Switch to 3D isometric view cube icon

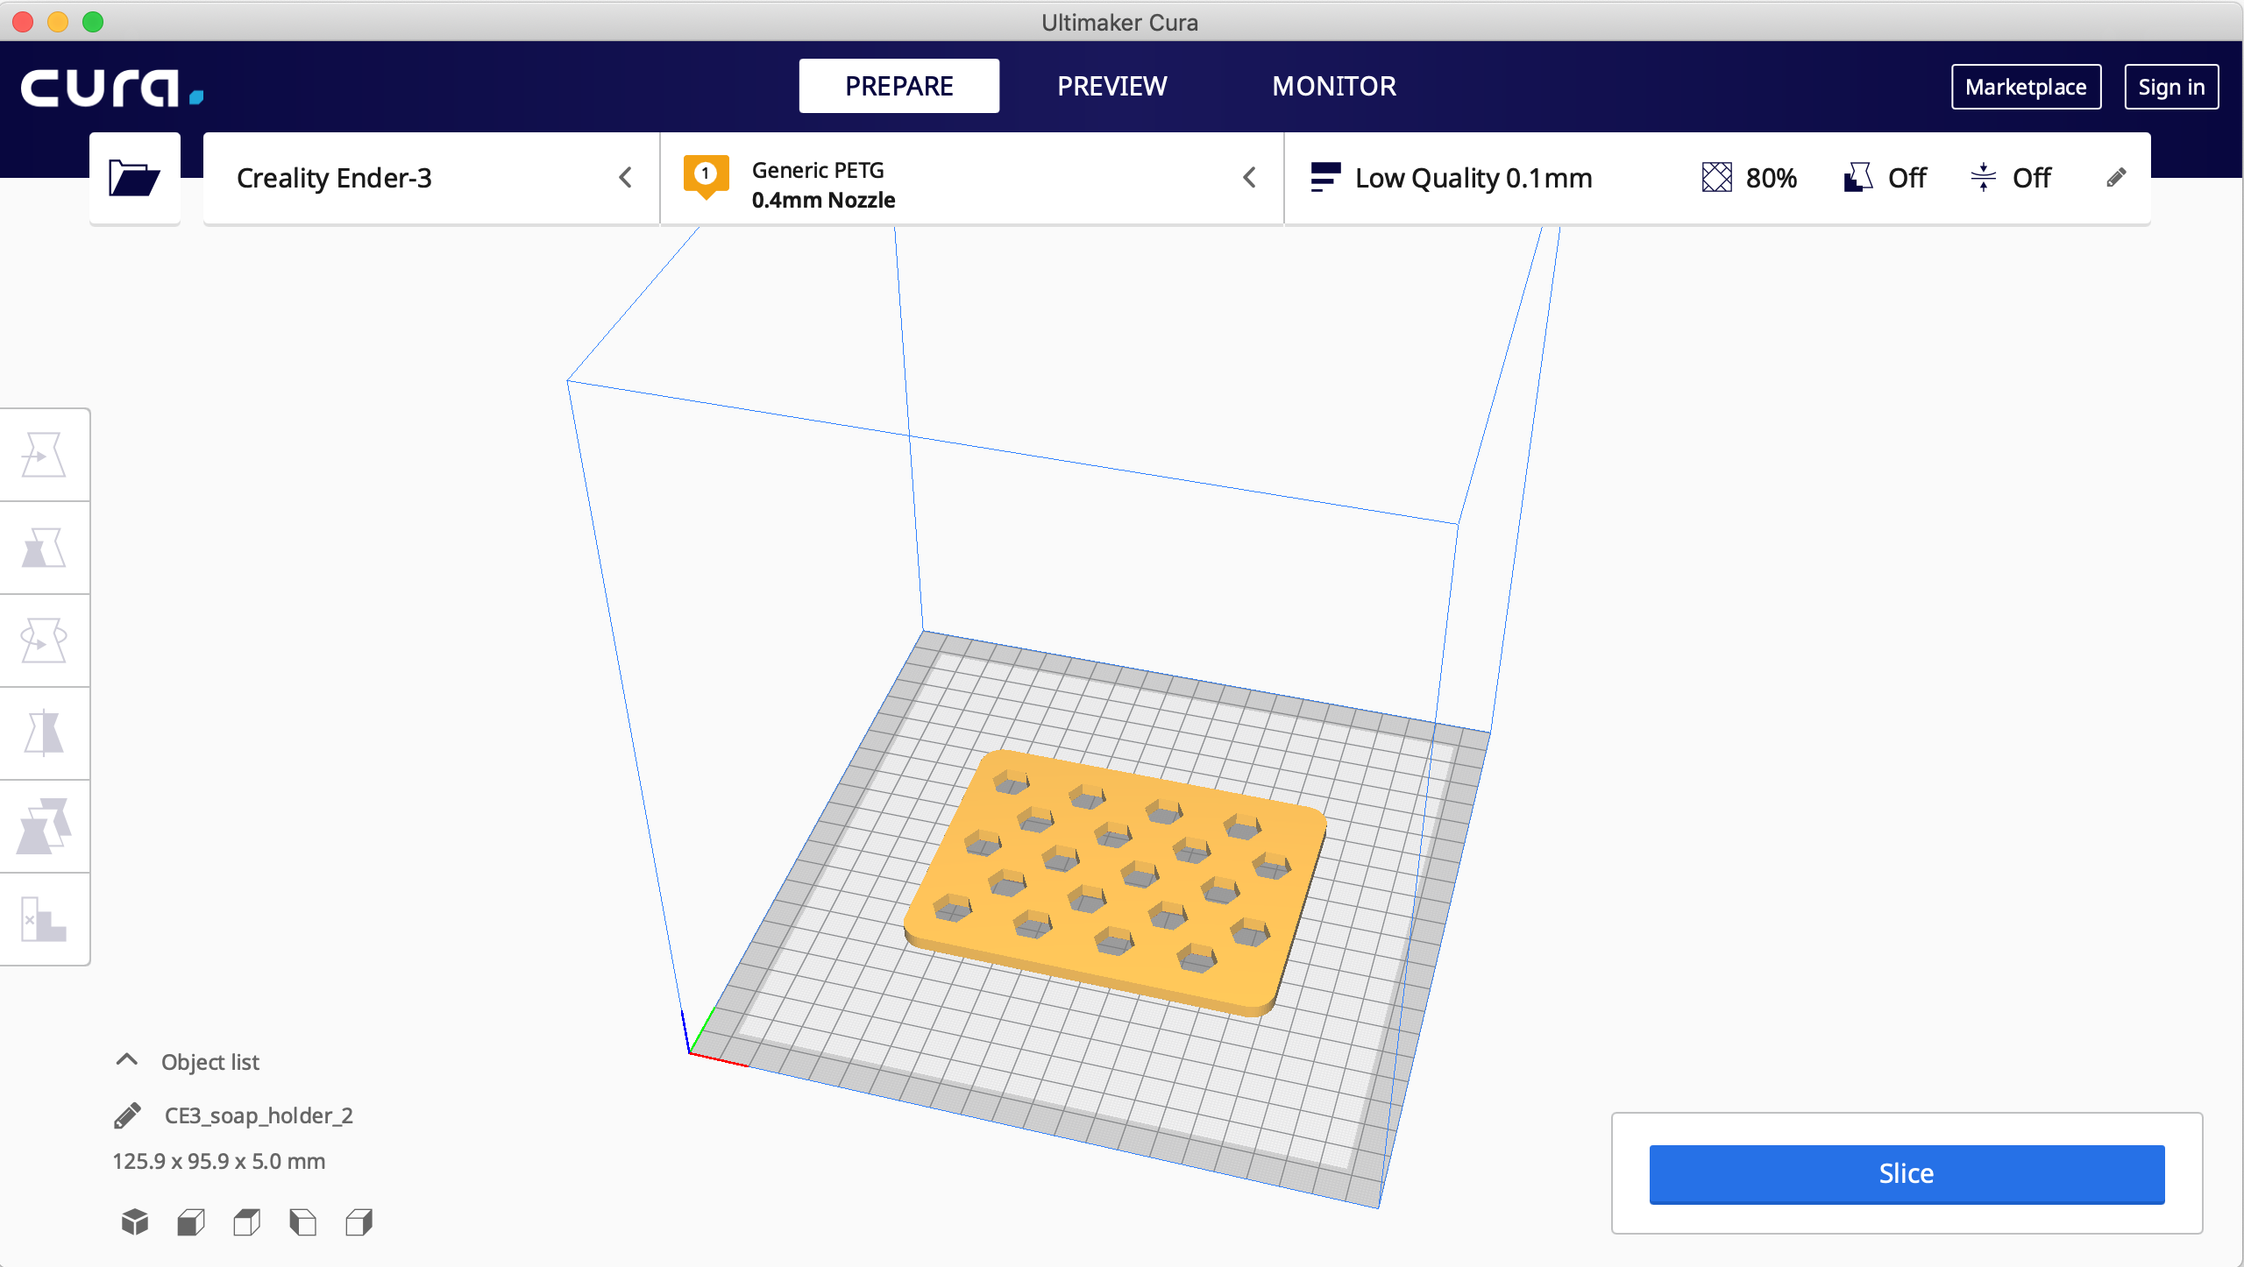(x=135, y=1221)
